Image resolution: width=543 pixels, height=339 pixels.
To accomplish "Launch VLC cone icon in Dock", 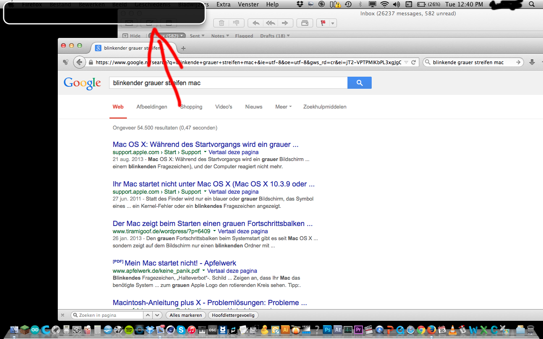I will (453, 330).
